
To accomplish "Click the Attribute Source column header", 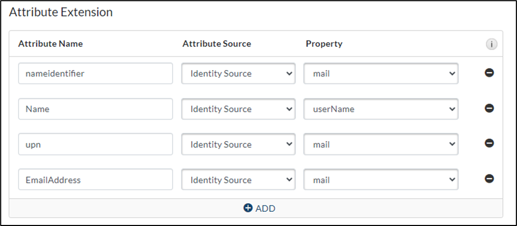I will [x=217, y=44].
